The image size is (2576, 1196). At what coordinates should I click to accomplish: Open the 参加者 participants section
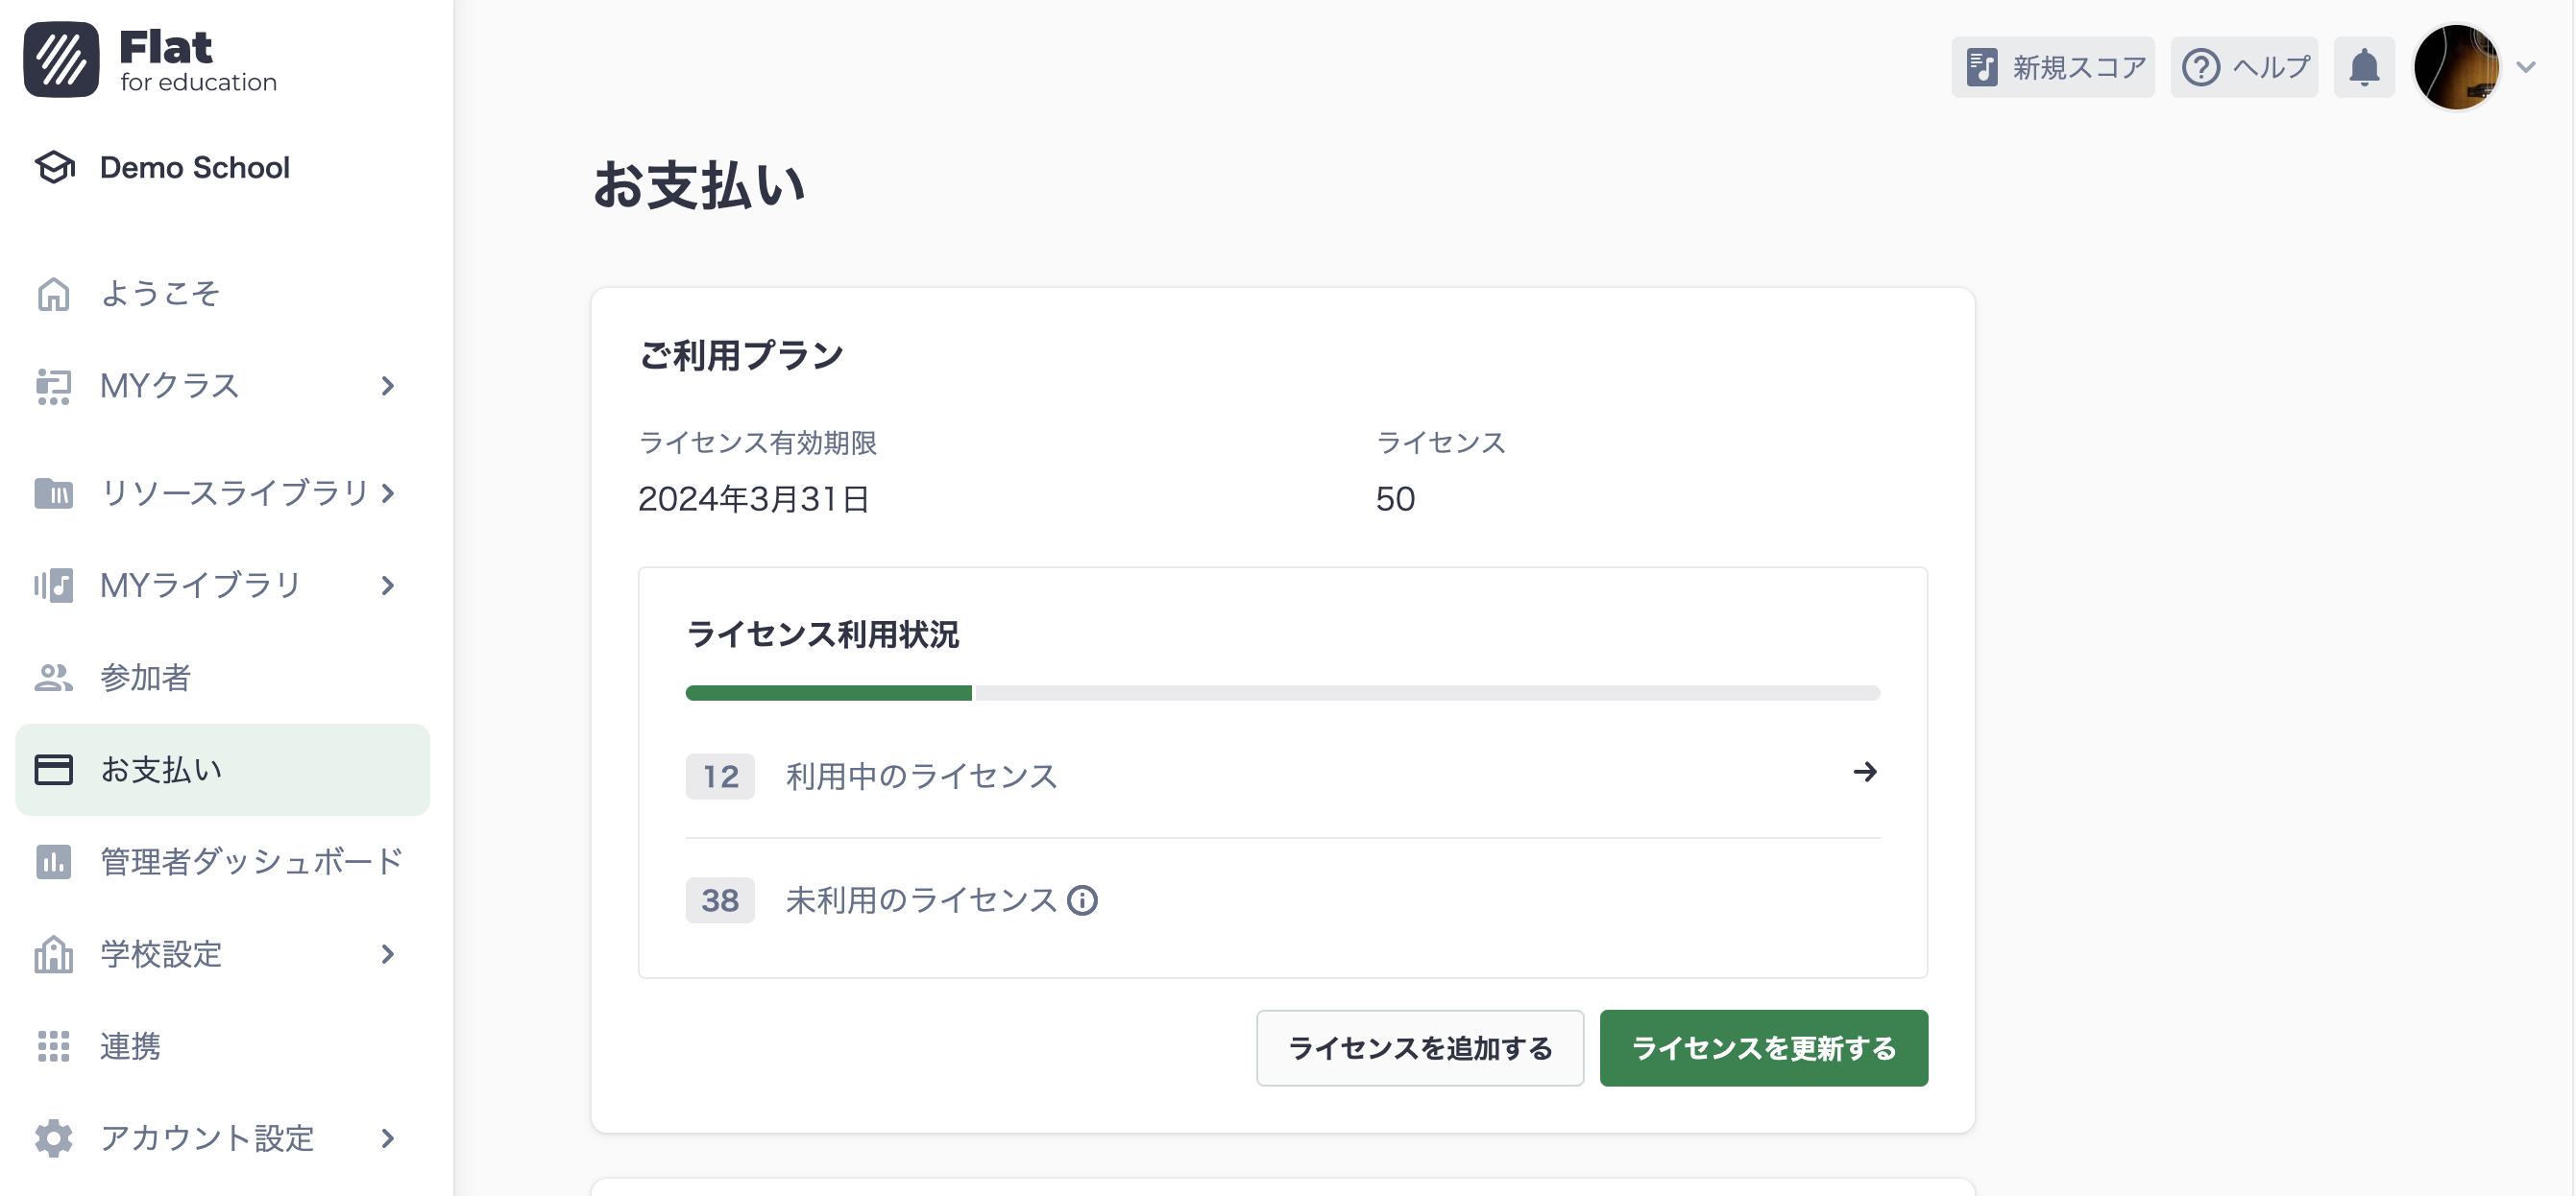click(x=146, y=678)
